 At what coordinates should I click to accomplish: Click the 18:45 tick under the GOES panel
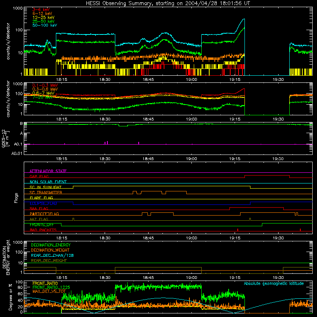[x=148, y=159]
